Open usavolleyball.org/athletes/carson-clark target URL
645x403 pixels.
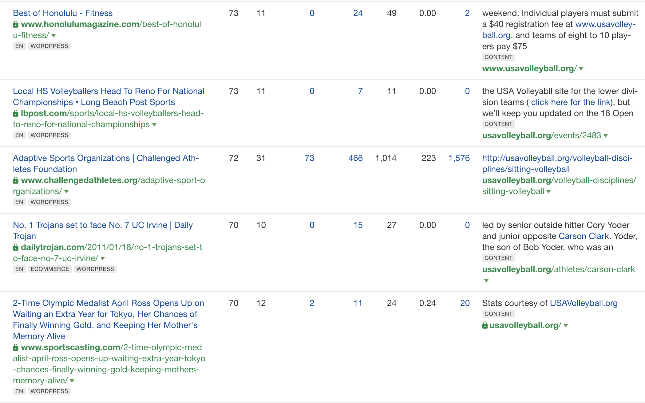pyautogui.click(x=558, y=269)
